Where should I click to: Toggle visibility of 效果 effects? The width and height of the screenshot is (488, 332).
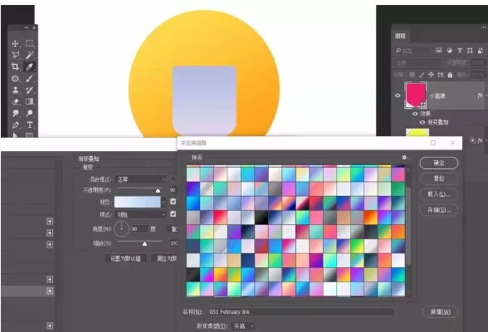pyautogui.click(x=415, y=114)
